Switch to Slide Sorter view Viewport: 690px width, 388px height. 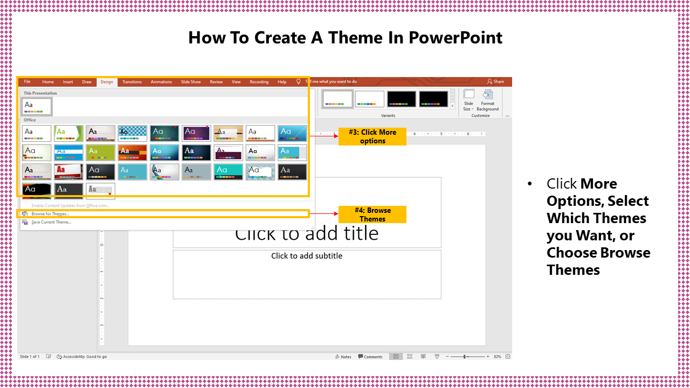410,357
